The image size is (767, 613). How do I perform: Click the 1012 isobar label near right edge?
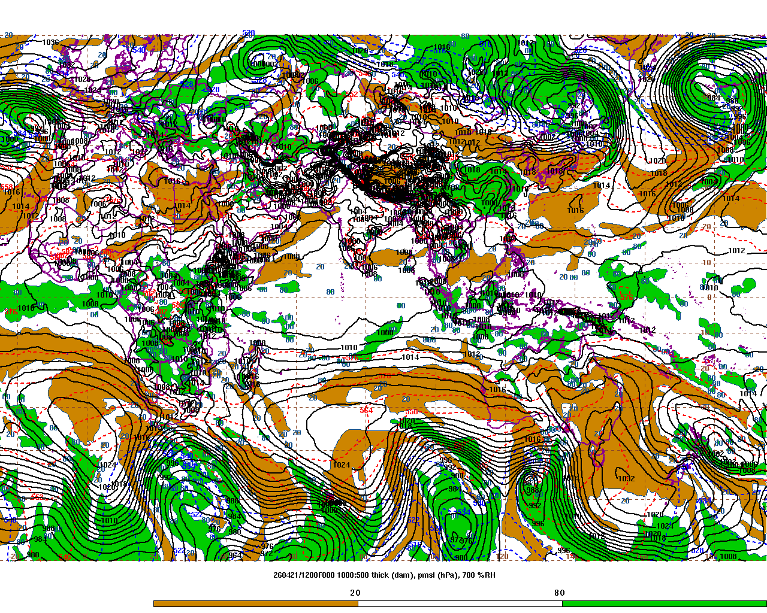pos(736,251)
